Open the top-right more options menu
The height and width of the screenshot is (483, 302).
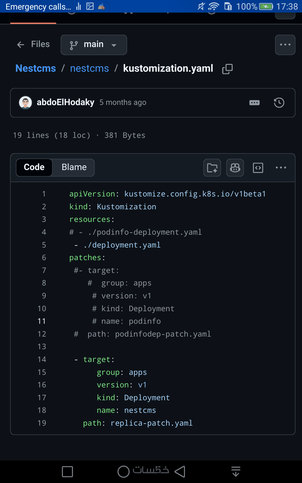285,45
